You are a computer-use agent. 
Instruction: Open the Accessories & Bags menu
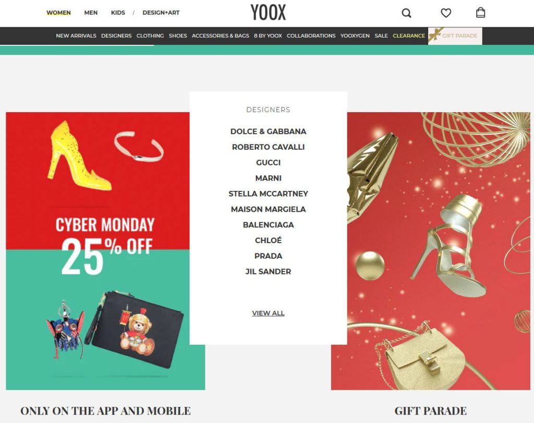(x=221, y=36)
